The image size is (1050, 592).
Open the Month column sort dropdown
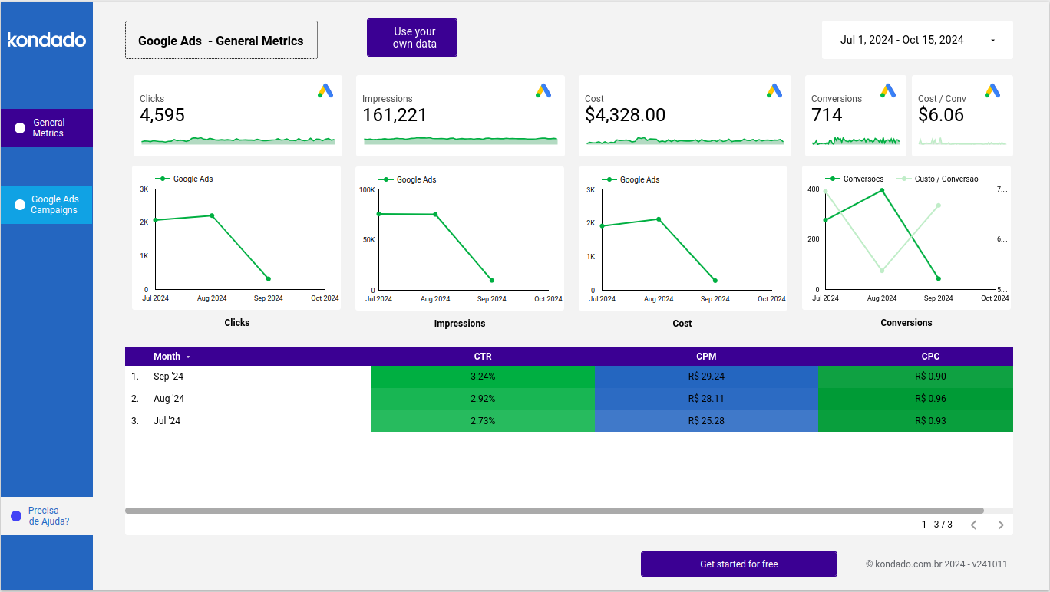(189, 356)
